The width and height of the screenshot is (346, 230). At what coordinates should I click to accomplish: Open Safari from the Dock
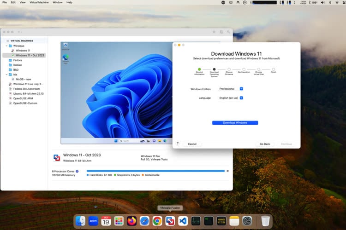pos(144,221)
